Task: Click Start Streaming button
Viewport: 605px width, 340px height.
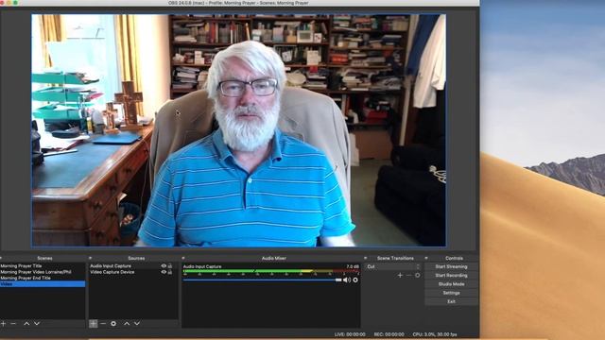Action: pyautogui.click(x=451, y=266)
